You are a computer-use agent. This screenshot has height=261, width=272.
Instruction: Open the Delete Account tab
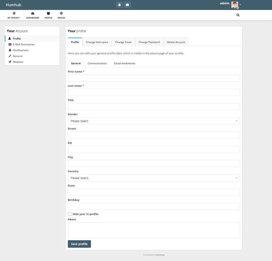point(176,42)
